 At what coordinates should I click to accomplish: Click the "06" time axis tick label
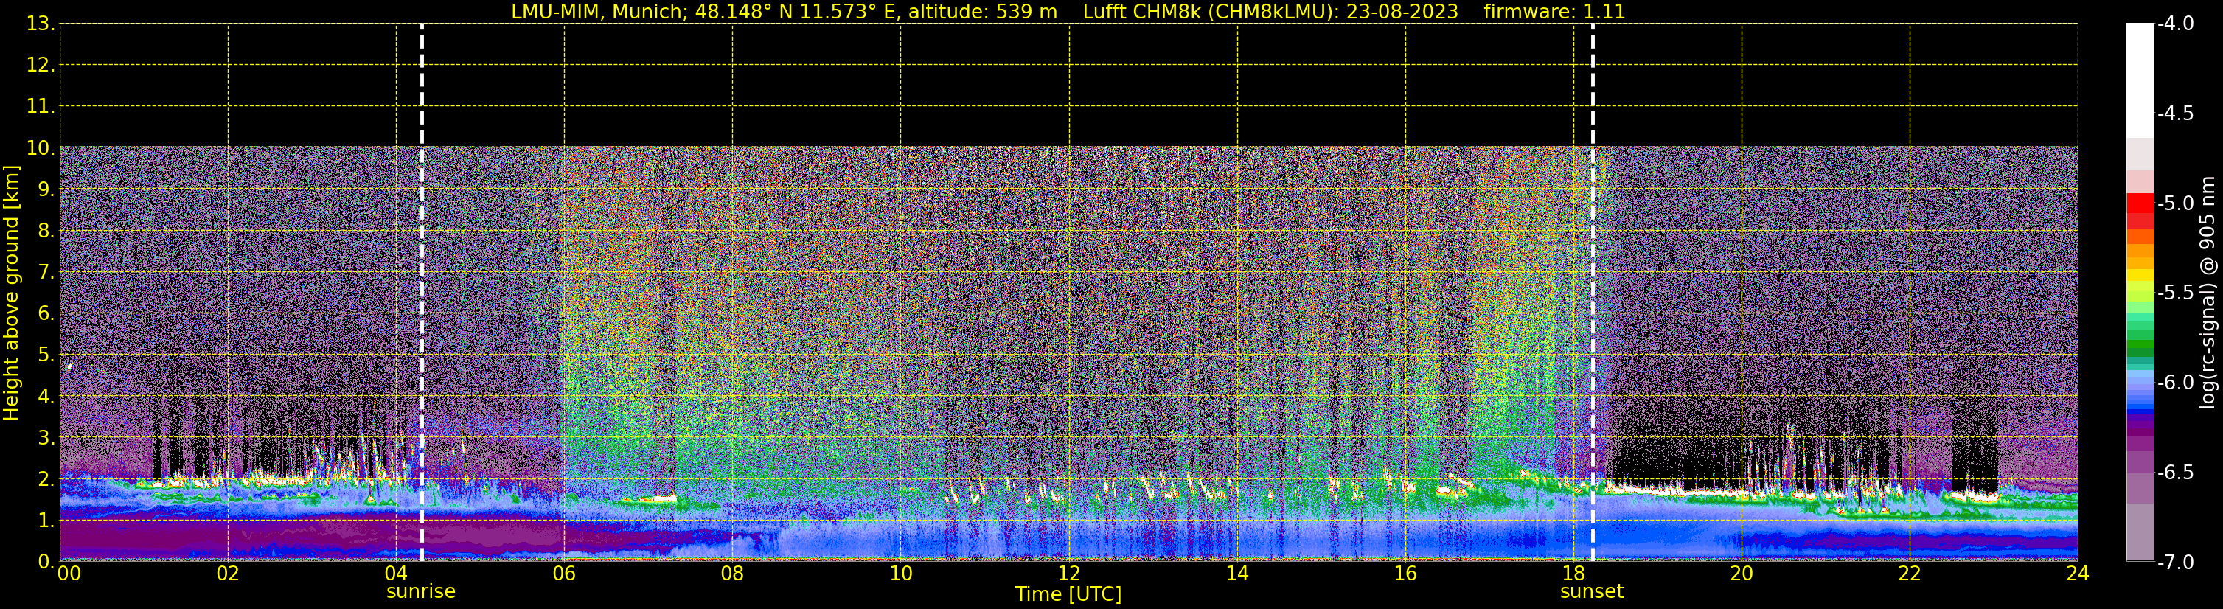tap(564, 574)
